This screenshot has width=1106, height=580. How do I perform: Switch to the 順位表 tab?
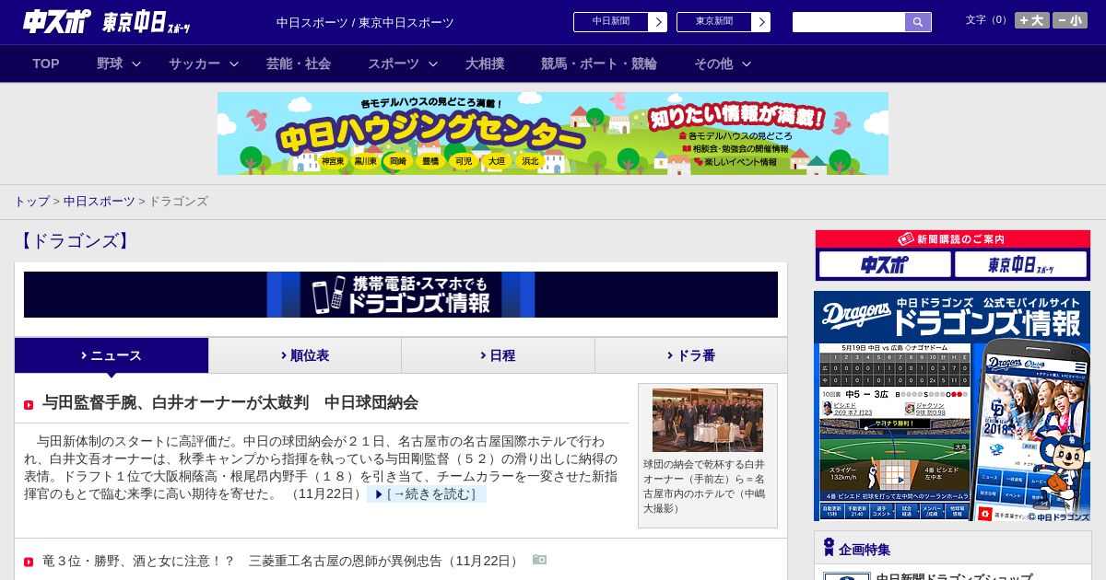coord(305,355)
